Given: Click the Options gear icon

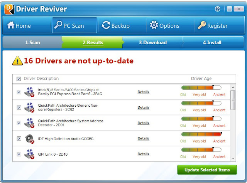Looking at the screenshot, I should (154, 25).
